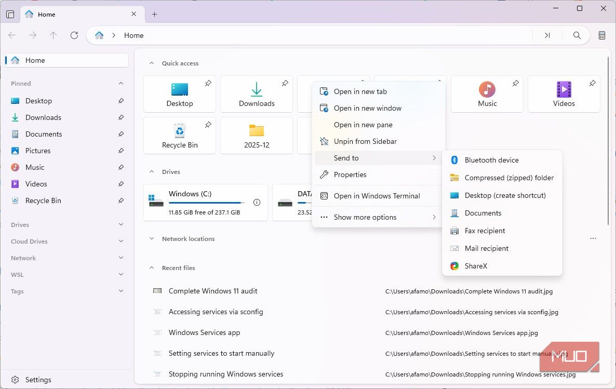The height and width of the screenshot is (389, 616).
Task: Open Settings at sidebar bottom
Action: click(67, 380)
